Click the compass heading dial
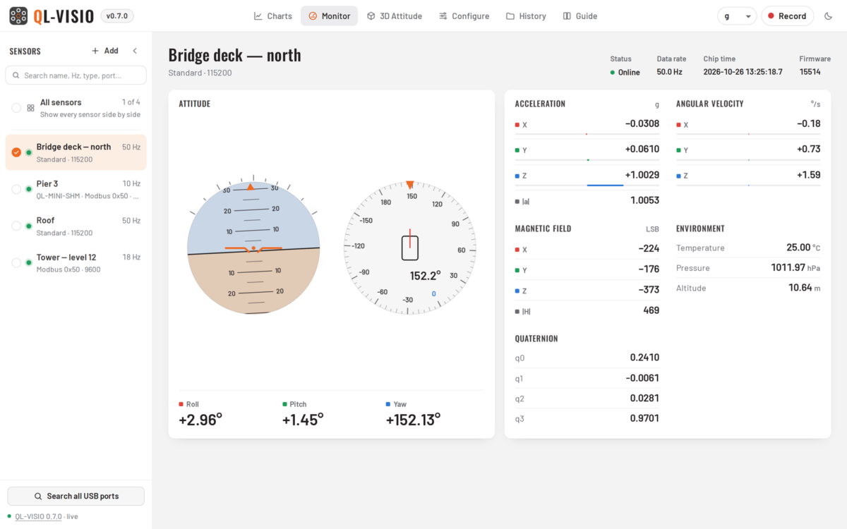 (410, 248)
